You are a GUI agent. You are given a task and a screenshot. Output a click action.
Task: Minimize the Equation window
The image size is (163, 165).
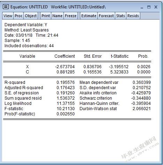142,7
